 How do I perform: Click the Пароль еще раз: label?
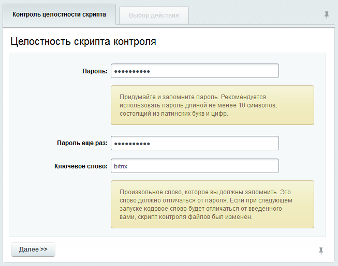coord(82,144)
